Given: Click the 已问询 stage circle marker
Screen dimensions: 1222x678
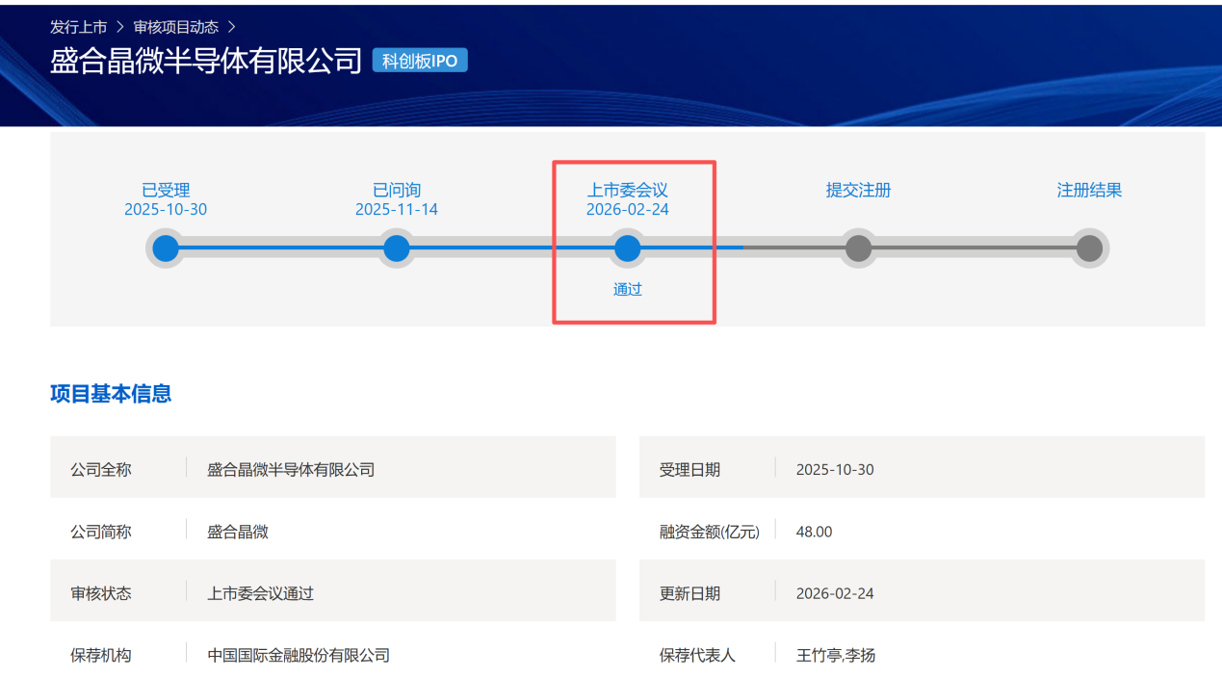Looking at the screenshot, I should coord(396,248).
